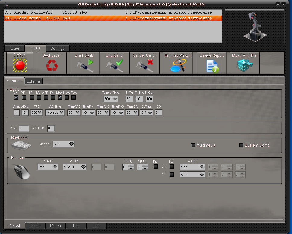Open the TimeFA2 dropdown

(103, 112)
